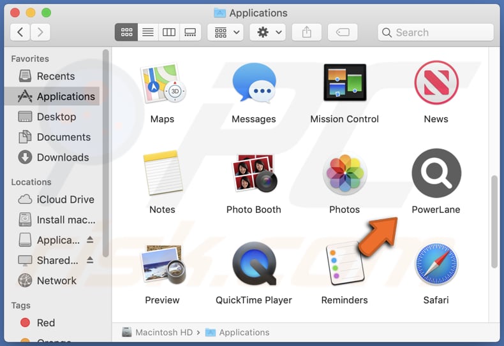Click the Photo Booth name label
The image size is (504, 346).
[254, 210]
